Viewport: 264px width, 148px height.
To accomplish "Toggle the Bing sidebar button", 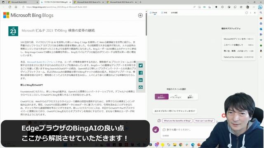I will coord(260,7).
